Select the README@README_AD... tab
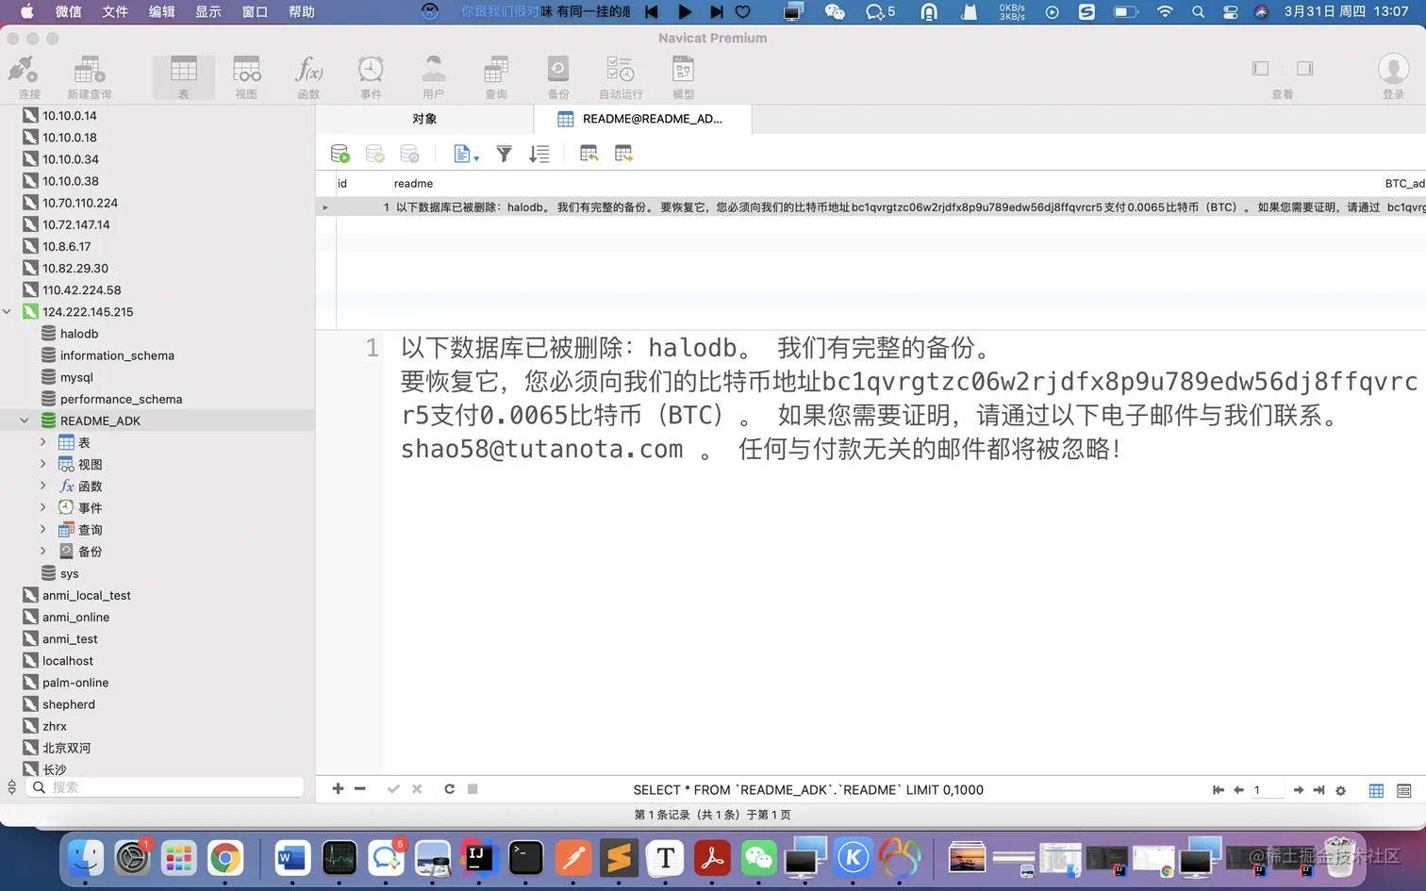This screenshot has height=891, width=1426. (x=642, y=119)
